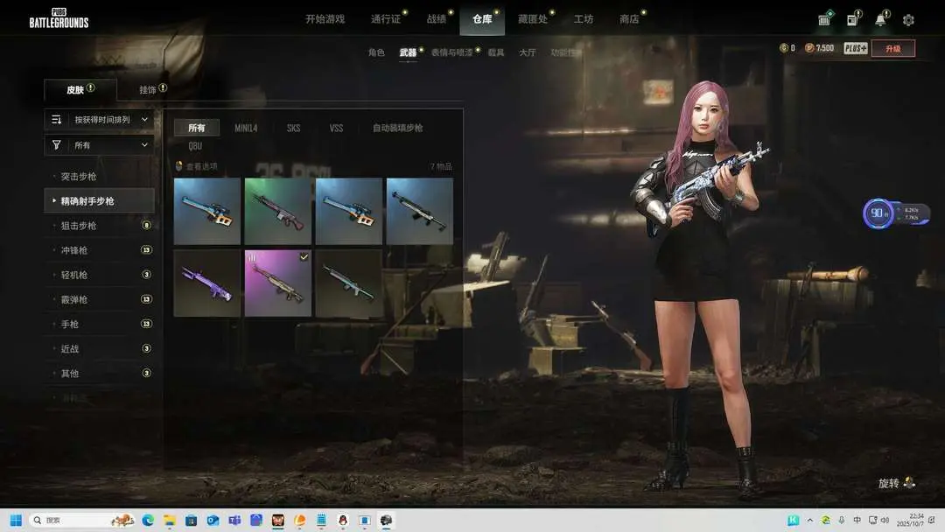Screen dimensions: 945x532
Task: Open the store crate icon in top bar
Action: point(824,19)
